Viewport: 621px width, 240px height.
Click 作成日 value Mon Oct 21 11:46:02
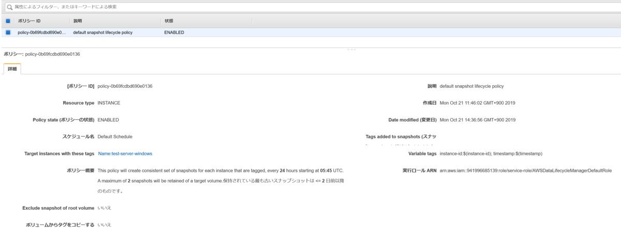(477, 103)
